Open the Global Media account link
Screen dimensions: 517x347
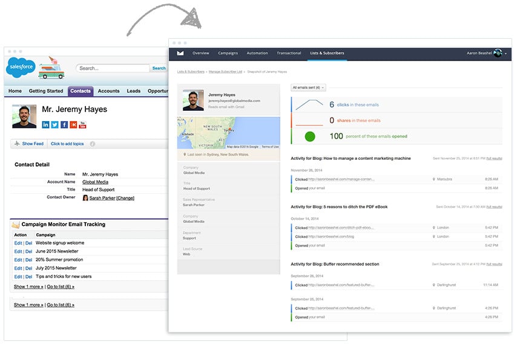(x=96, y=182)
